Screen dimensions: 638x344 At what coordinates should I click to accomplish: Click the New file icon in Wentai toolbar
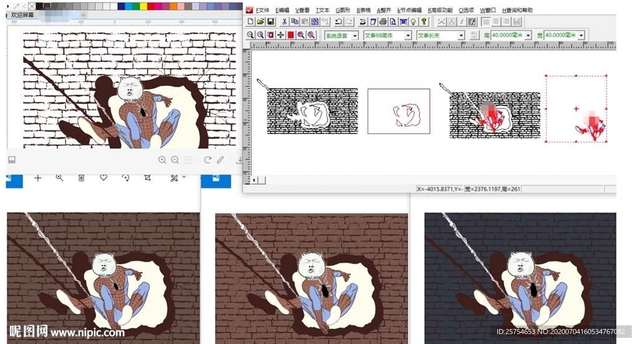pyautogui.click(x=250, y=22)
